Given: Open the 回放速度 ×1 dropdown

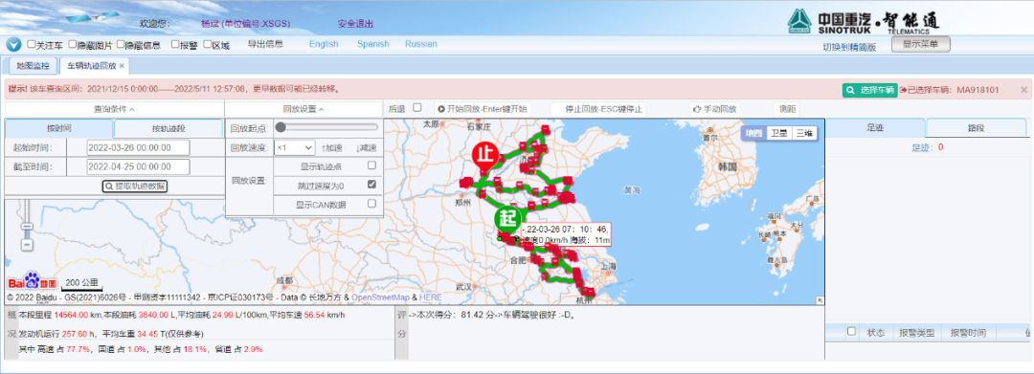Looking at the screenshot, I should pyautogui.click(x=294, y=147).
